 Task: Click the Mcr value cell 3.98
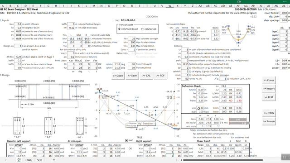pos(215,119)
